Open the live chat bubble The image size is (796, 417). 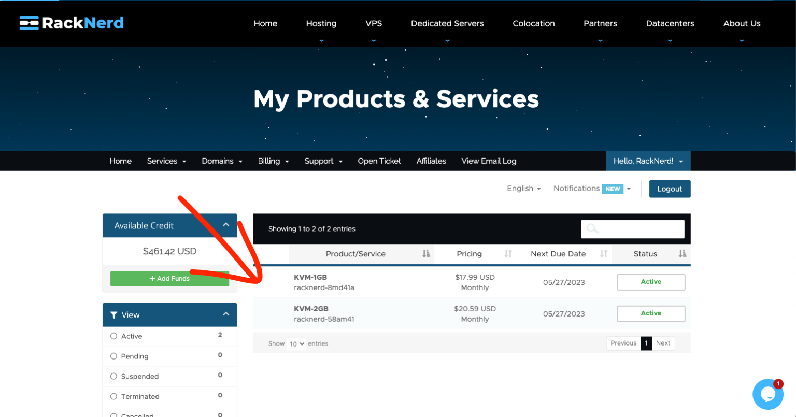(x=767, y=394)
